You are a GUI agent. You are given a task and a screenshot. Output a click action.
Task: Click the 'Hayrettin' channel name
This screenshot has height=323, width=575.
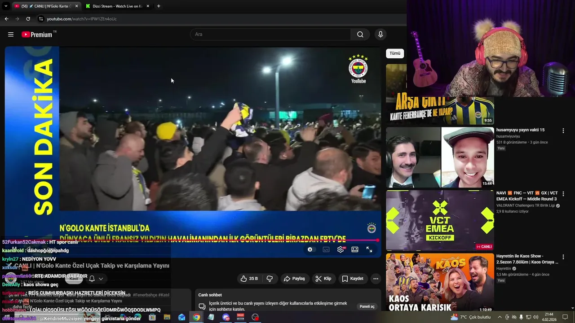click(504, 269)
